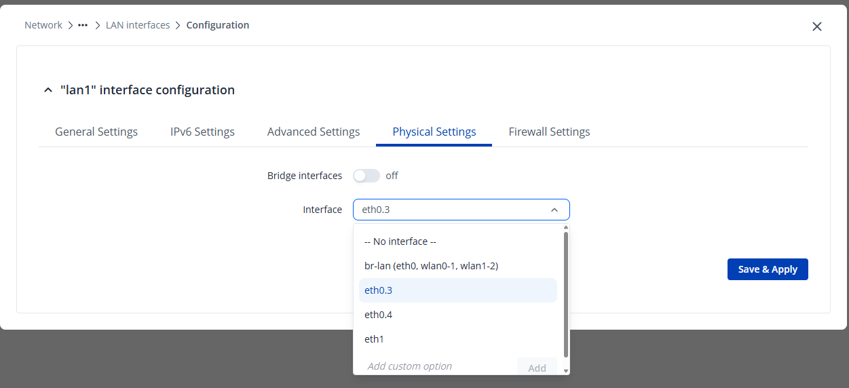Click the dropdown list scrollbar down arrow

pyautogui.click(x=566, y=370)
